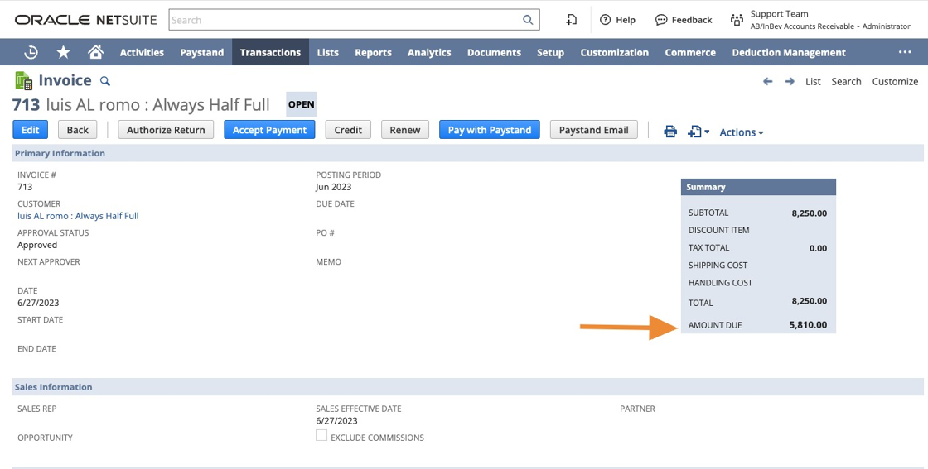Viewport: 928px width, 469px height.
Task: Click the Credit button
Action: coord(348,130)
